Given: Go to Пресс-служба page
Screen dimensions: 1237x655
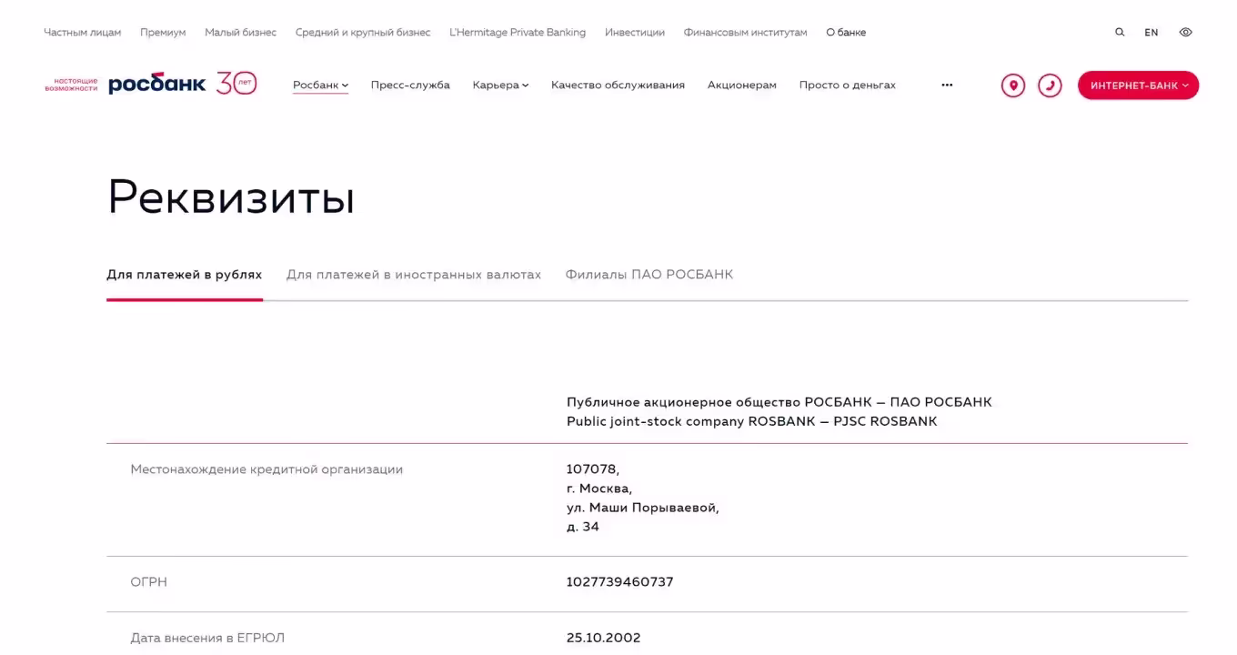Looking at the screenshot, I should point(410,86).
